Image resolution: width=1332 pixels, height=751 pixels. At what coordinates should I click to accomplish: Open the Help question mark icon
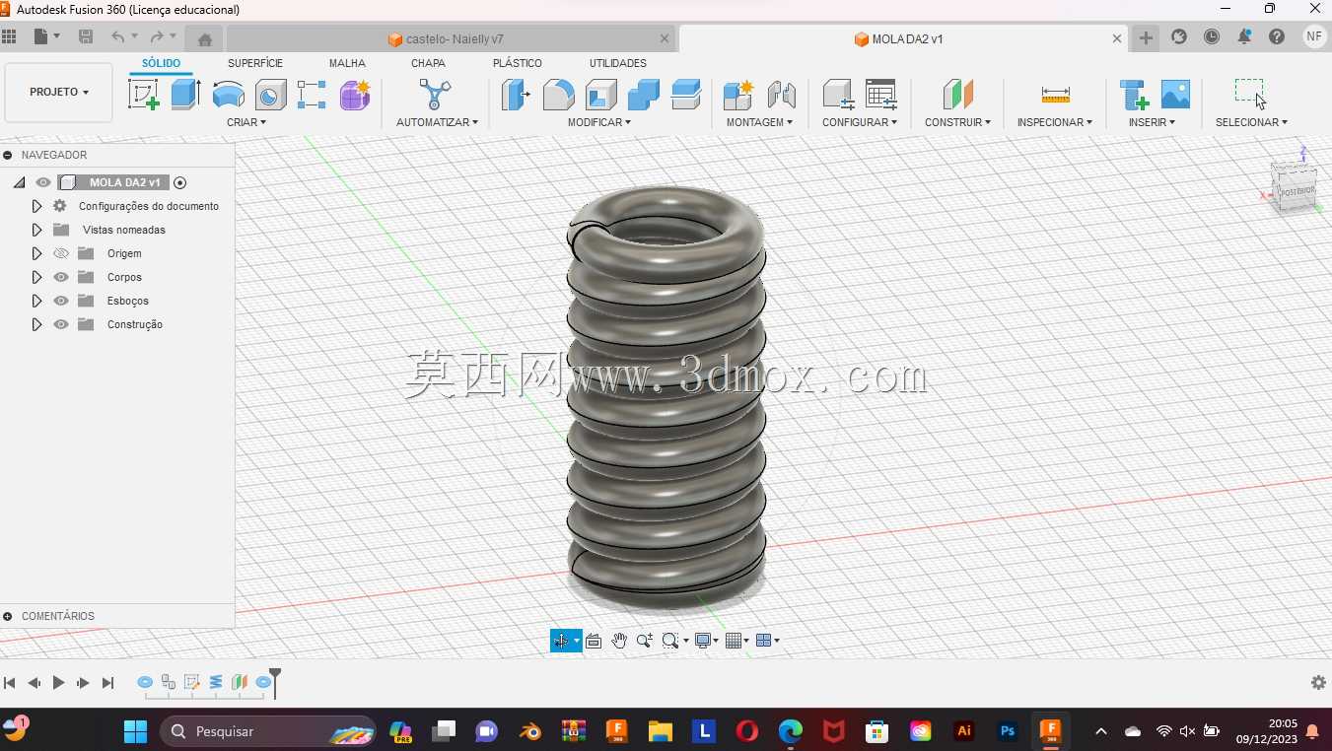(1277, 37)
